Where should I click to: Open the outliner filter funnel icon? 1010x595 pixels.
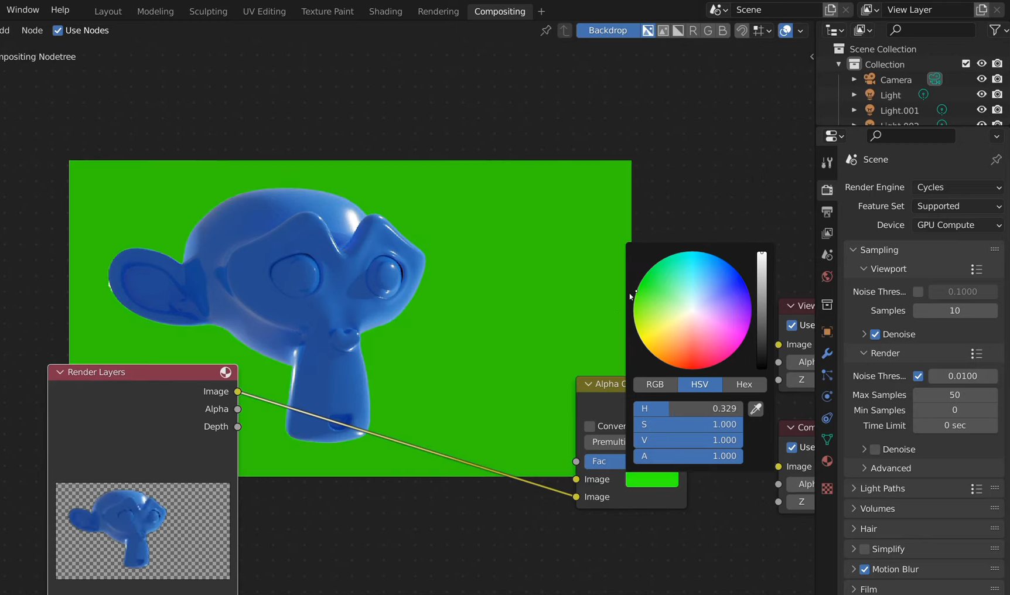point(995,30)
